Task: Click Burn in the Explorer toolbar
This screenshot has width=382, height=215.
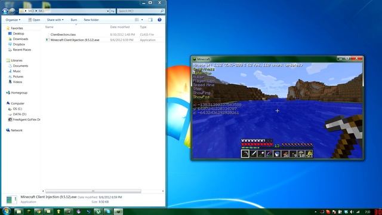Action: coord(74,20)
